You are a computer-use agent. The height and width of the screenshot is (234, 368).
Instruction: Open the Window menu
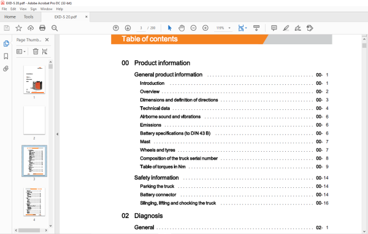46,9
